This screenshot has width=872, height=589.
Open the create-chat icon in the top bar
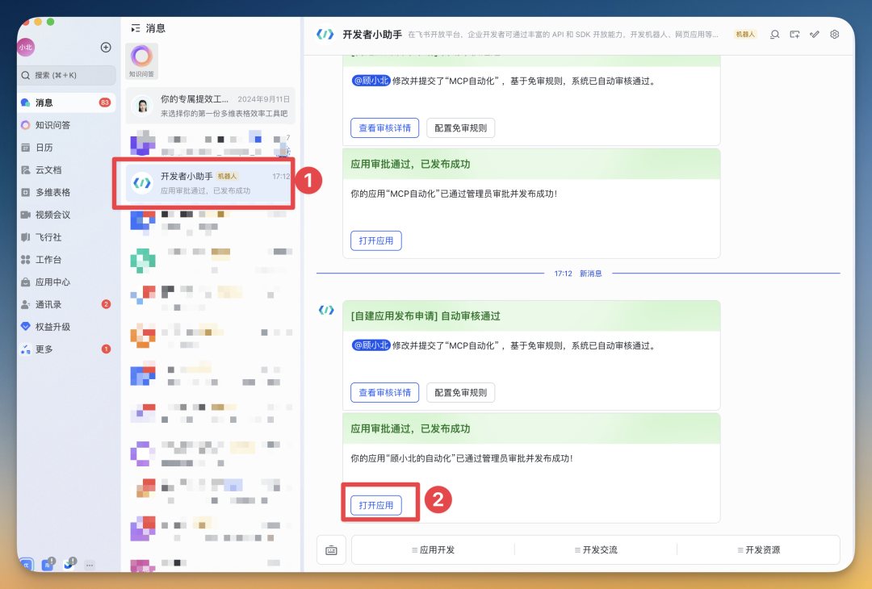click(x=794, y=34)
